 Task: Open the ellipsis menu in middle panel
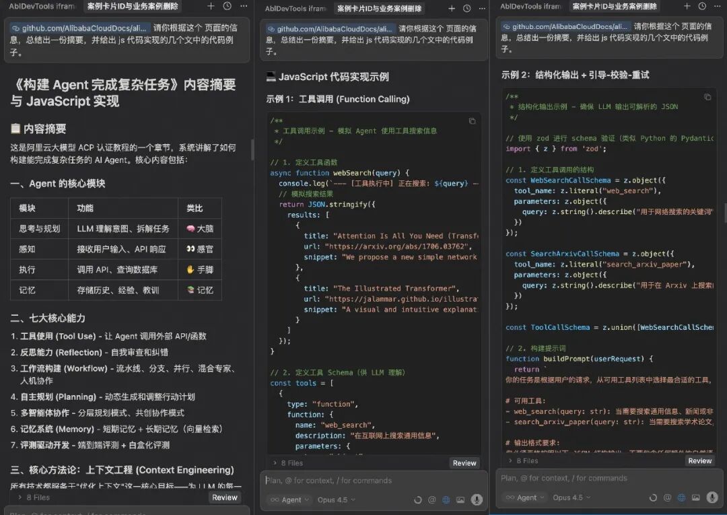(x=482, y=8)
